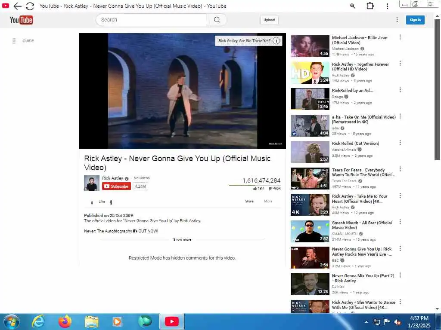Screen dimensions: 441x330
Task: Open Tears For Fears video title
Action: click(363, 172)
